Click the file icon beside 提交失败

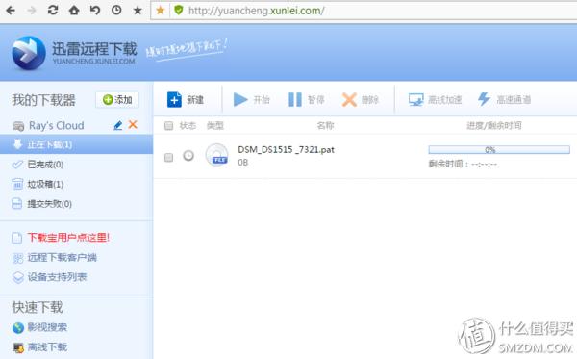[x=17, y=204]
